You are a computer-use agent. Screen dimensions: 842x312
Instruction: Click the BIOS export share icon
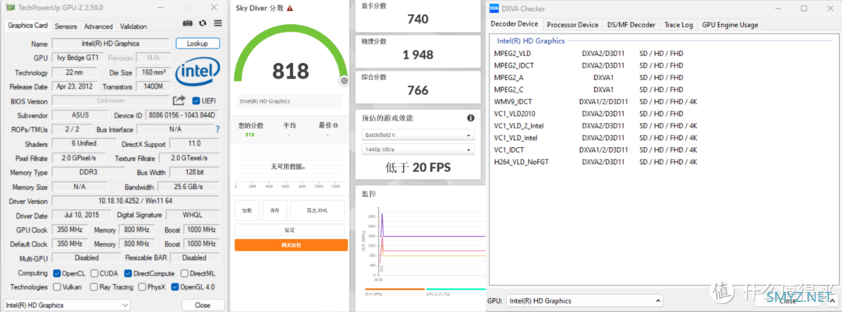tap(179, 100)
